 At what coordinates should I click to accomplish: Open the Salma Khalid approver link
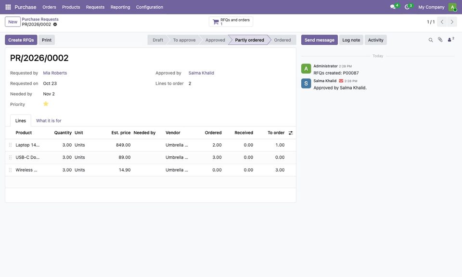point(201,73)
